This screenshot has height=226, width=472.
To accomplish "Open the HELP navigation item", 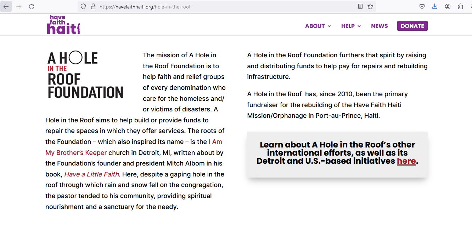I will click(348, 26).
